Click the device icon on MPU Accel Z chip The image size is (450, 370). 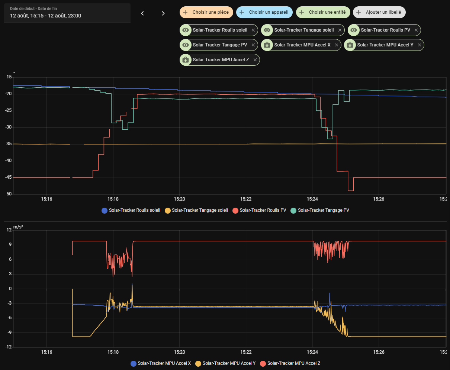[x=186, y=60]
